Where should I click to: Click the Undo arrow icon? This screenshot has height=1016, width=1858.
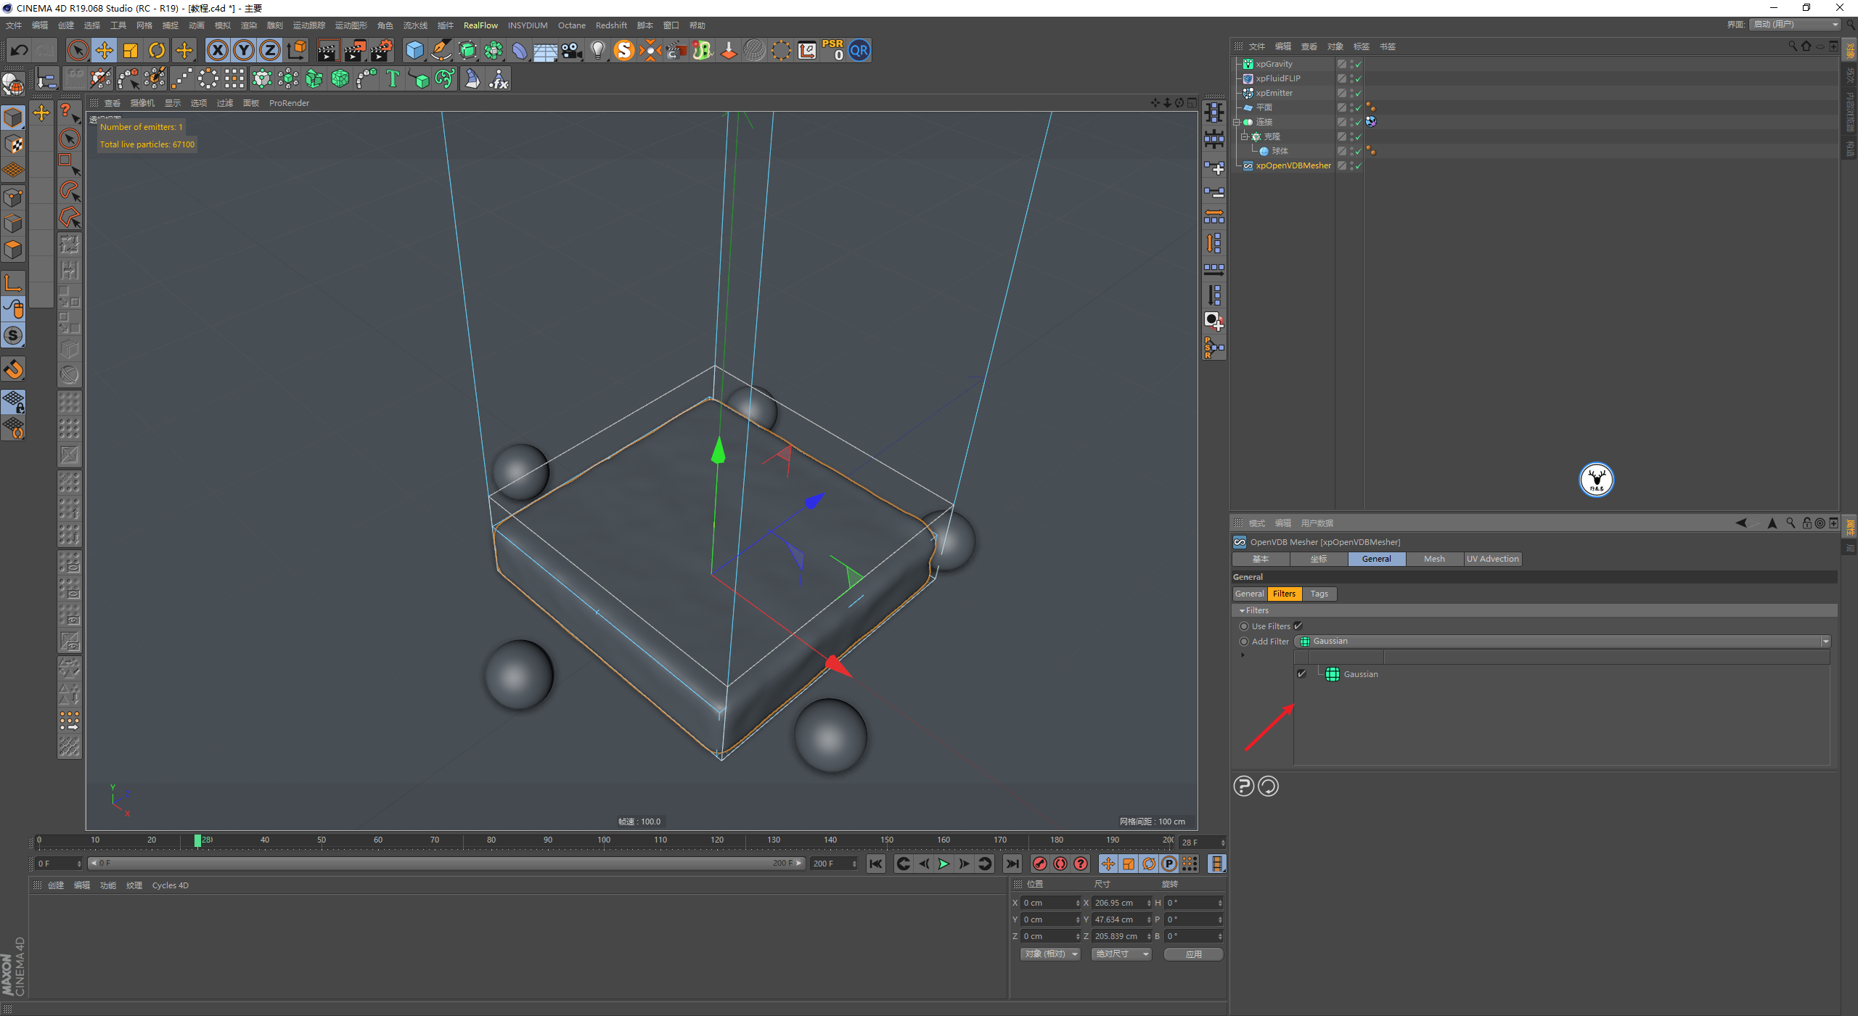coord(20,50)
